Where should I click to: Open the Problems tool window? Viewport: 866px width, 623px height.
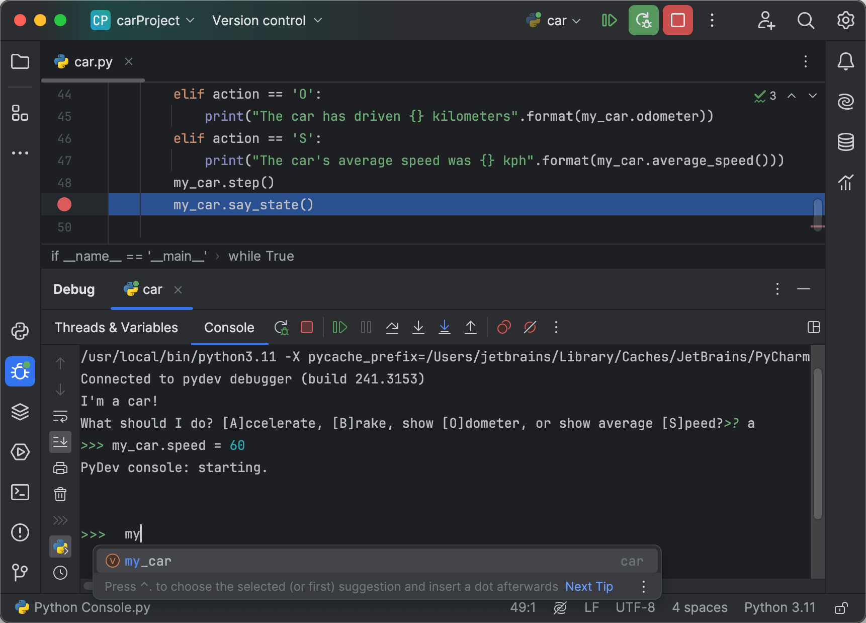tap(20, 532)
